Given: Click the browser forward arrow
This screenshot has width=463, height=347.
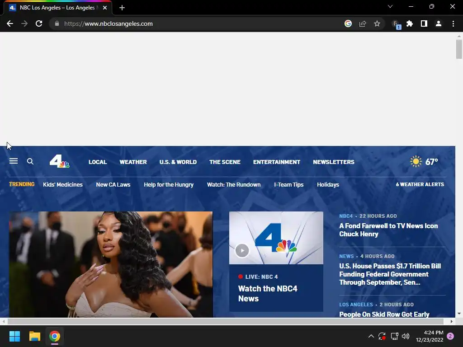Looking at the screenshot, I should point(24,23).
